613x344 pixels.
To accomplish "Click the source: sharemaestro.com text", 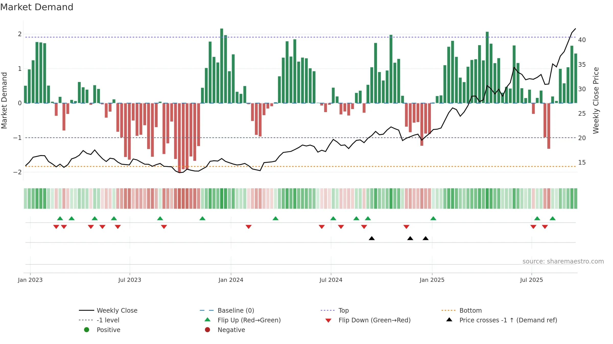I will 563,261.
